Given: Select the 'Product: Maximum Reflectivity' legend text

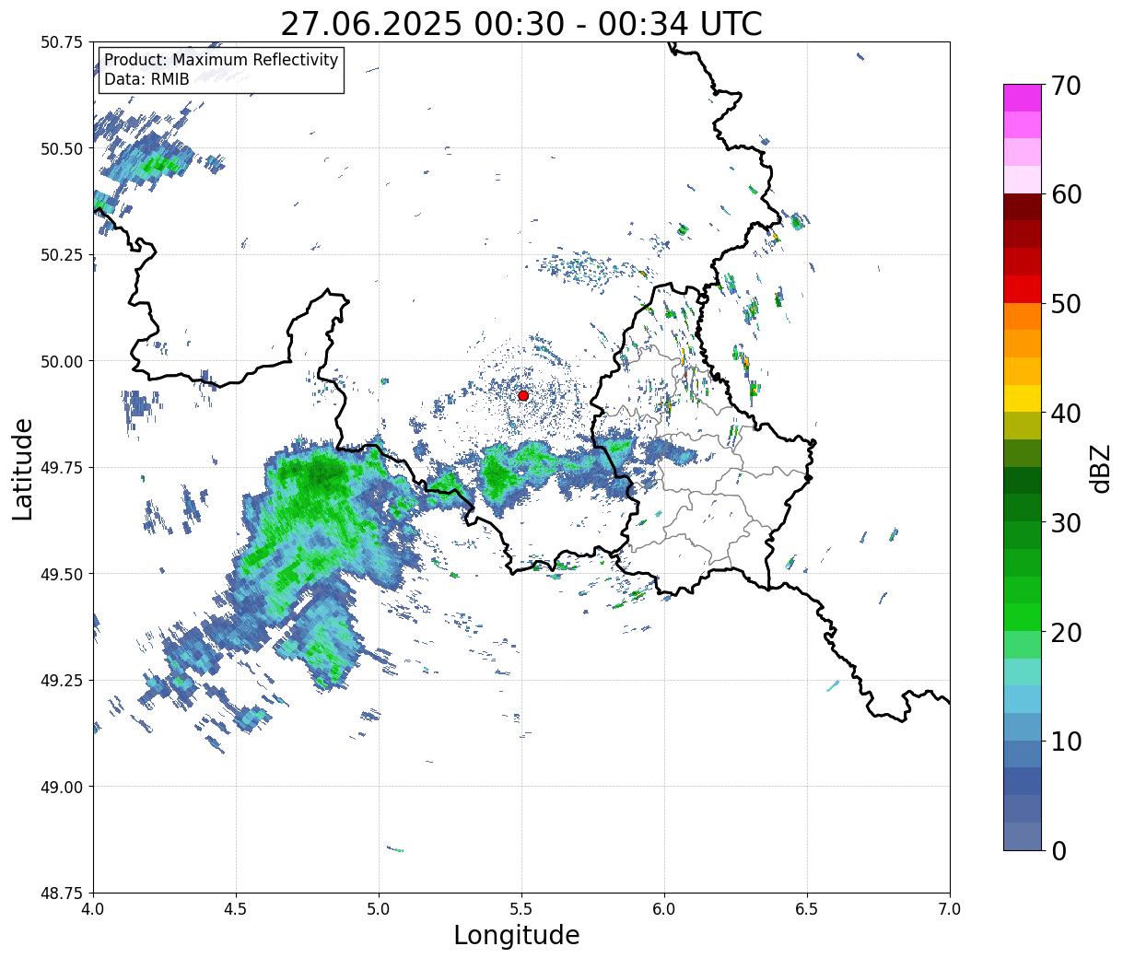Looking at the screenshot, I should (x=221, y=60).
